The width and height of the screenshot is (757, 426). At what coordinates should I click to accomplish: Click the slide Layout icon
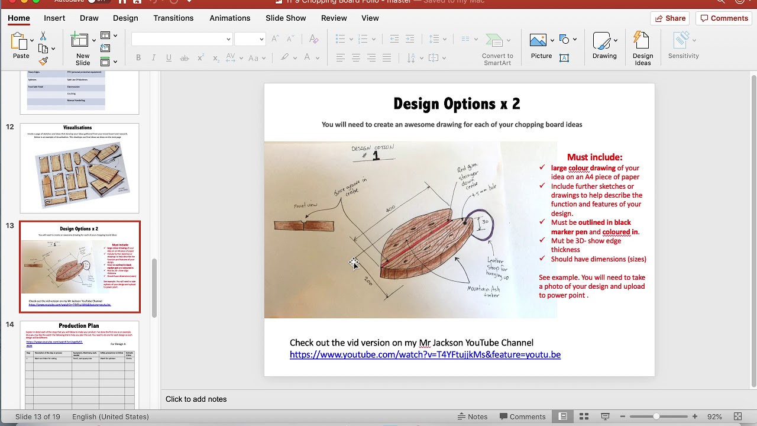pyautogui.click(x=105, y=35)
